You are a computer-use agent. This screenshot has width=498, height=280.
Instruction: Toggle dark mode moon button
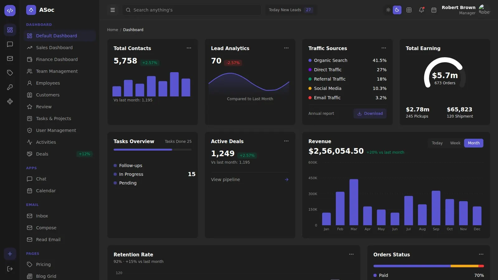tap(397, 10)
